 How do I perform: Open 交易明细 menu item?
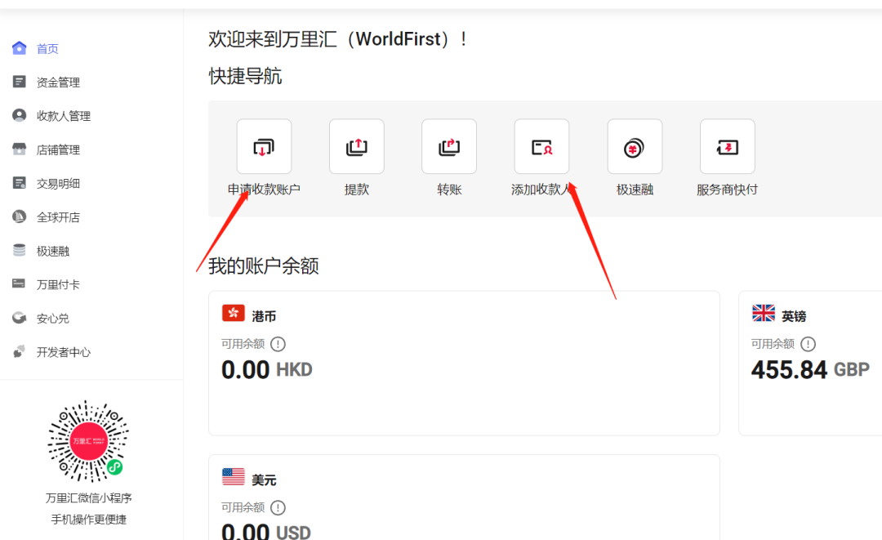click(58, 183)
